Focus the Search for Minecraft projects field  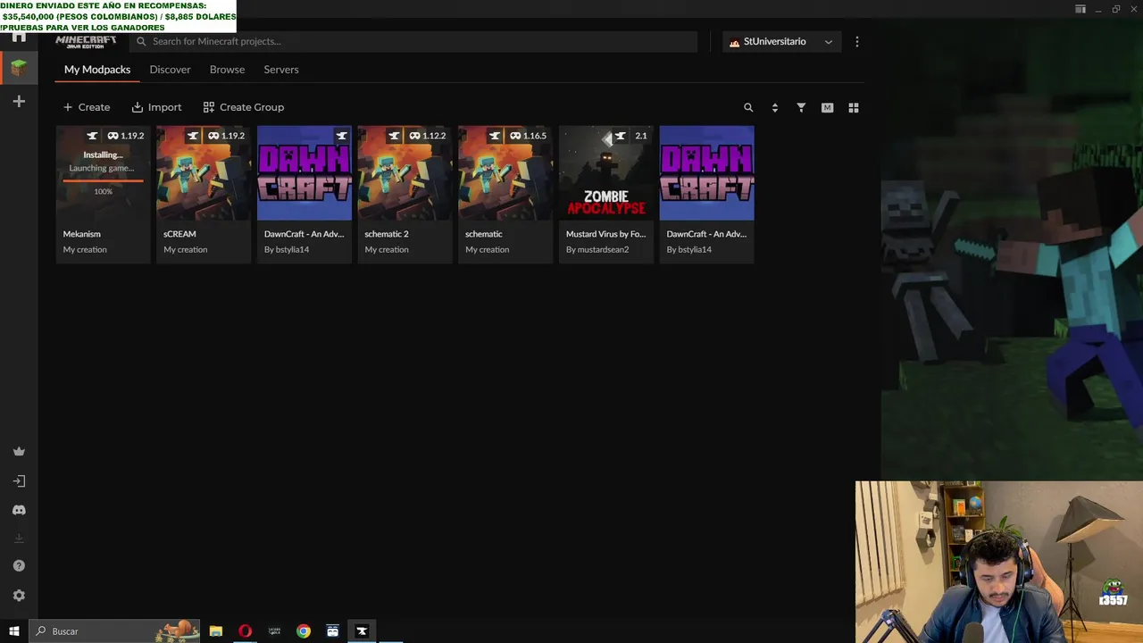(413, 42)
